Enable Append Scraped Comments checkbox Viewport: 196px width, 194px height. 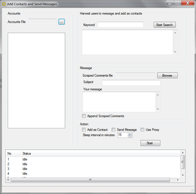tap(84, 116)
